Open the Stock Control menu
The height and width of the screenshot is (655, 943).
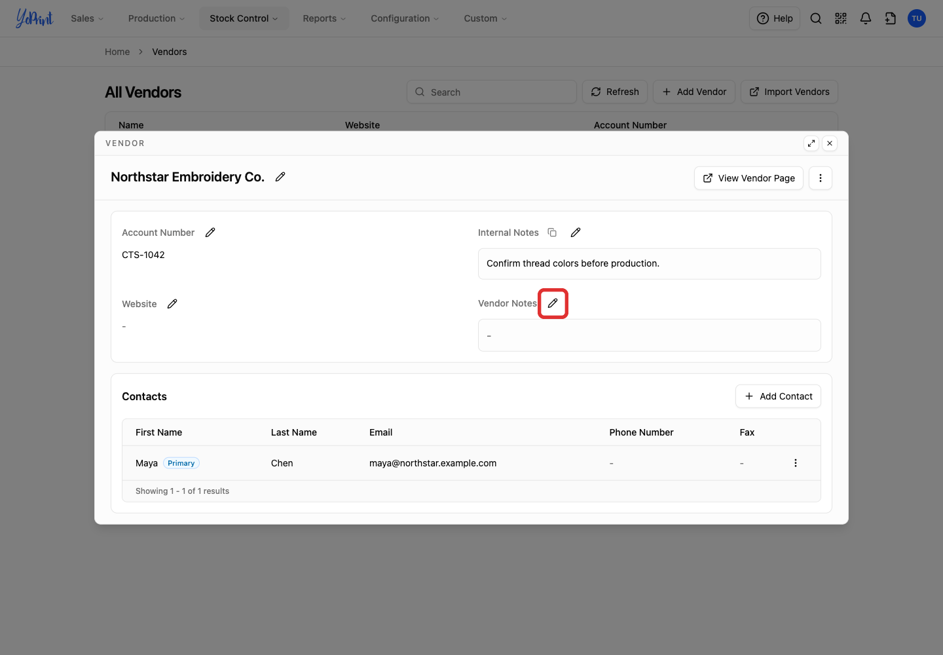[x=244, y=18]
